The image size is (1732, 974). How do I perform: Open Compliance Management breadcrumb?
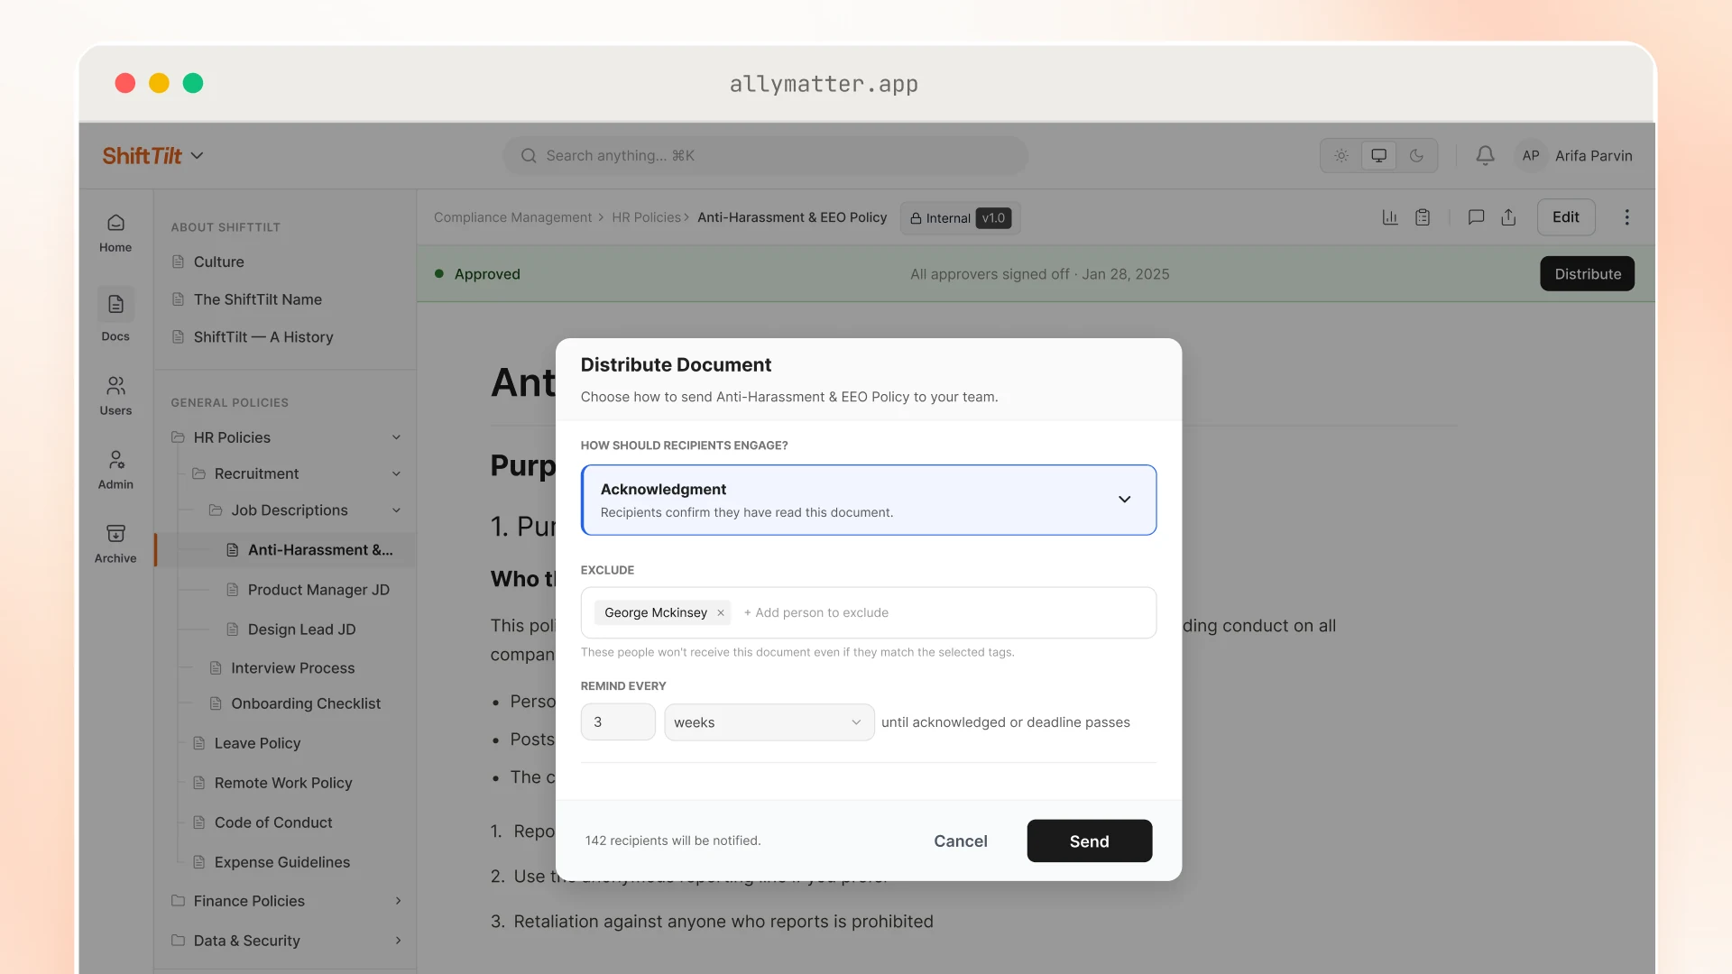click(x=512, y=217)
